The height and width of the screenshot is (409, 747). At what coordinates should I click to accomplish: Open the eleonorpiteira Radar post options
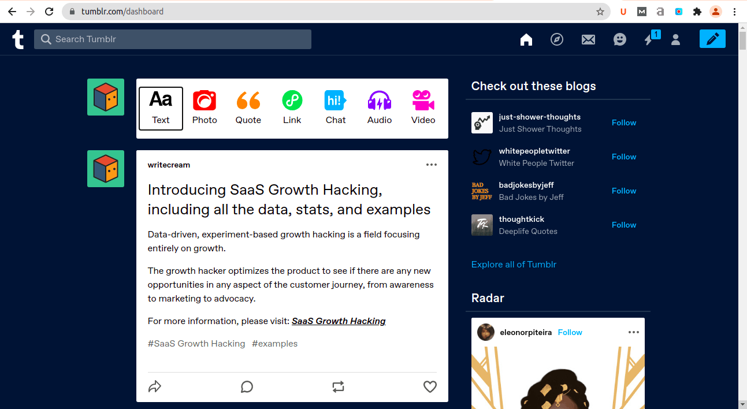634,332
